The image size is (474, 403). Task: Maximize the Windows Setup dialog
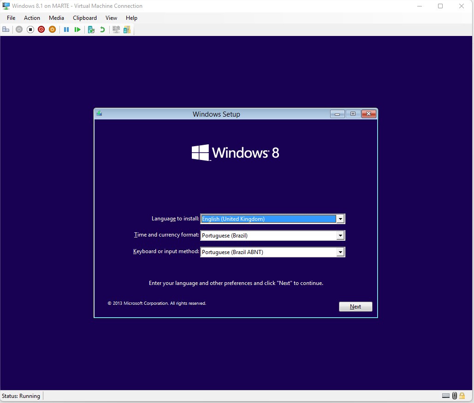(353, 114)
